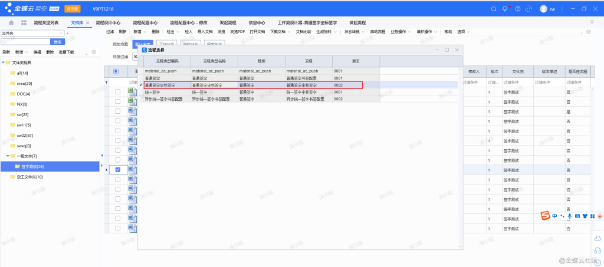
Task: Expand the 新增 dropdown in main toolbar
Action: [x=145, y=32]
